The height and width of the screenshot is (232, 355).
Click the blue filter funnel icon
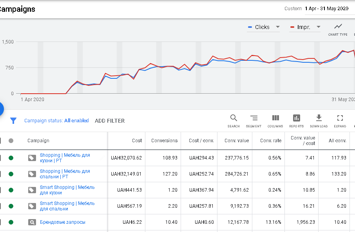[x=13, y=121]
